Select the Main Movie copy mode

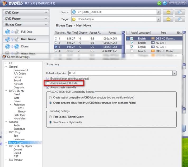[26, 39]
